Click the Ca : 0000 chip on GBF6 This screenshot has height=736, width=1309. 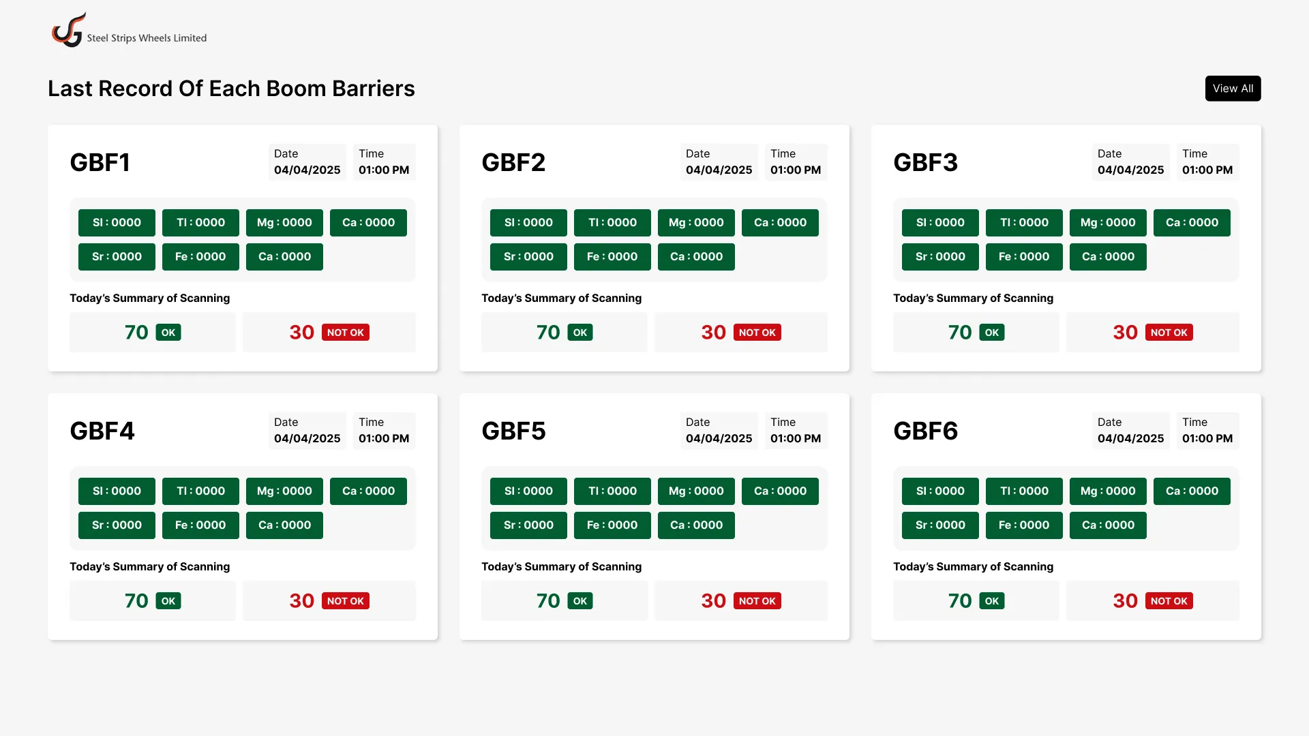coord(1192,491)
